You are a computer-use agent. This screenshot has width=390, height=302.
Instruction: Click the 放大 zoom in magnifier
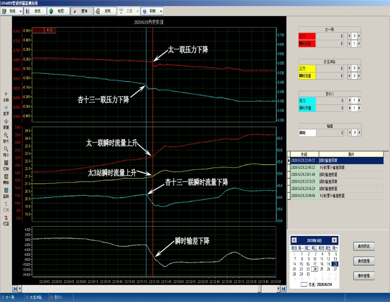click(6, 135)
